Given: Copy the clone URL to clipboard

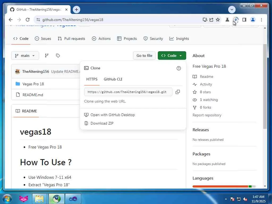Looking at the screenshot, I should tap(178, 92).
